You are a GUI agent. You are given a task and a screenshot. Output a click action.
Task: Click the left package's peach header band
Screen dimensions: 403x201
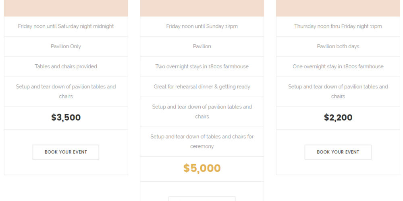66,8
